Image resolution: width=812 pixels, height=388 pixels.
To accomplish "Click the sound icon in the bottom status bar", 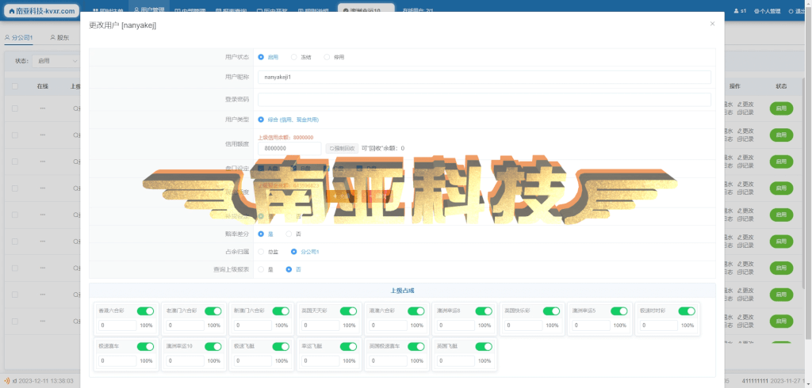I will (x=7, y=381).
